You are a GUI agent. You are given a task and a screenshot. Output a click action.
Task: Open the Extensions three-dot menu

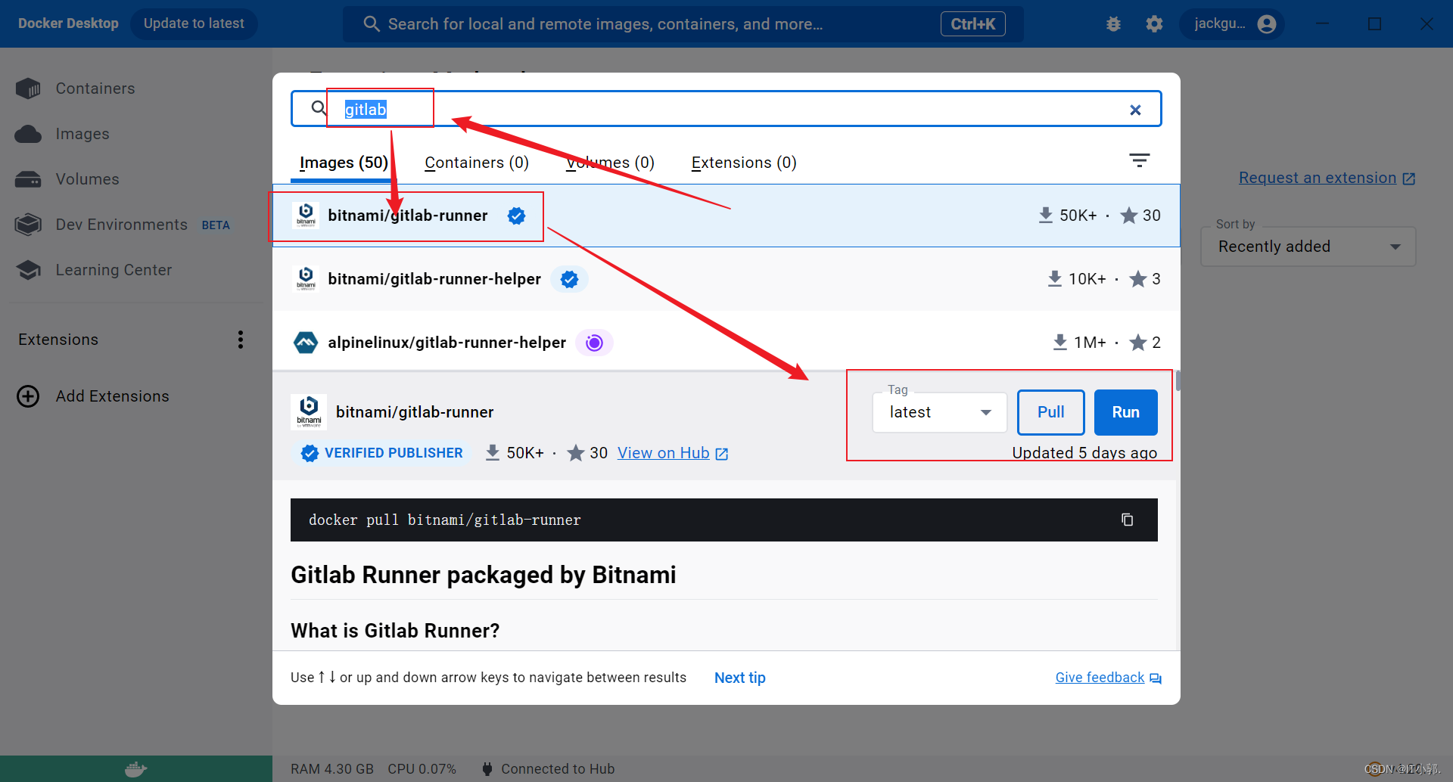(241, 340)
